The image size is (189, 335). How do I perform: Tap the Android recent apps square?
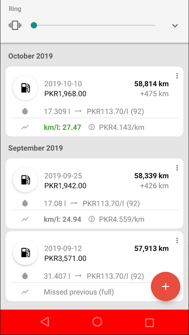[149, 322]
